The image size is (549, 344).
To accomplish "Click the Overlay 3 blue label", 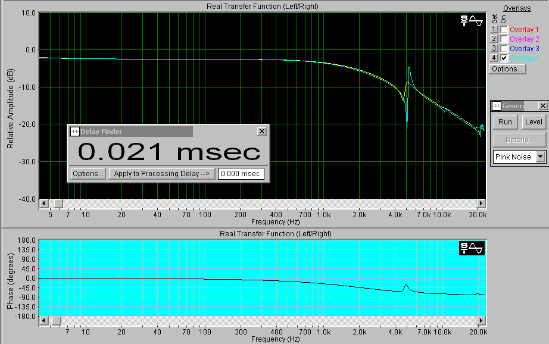I will tap(524, 49).
